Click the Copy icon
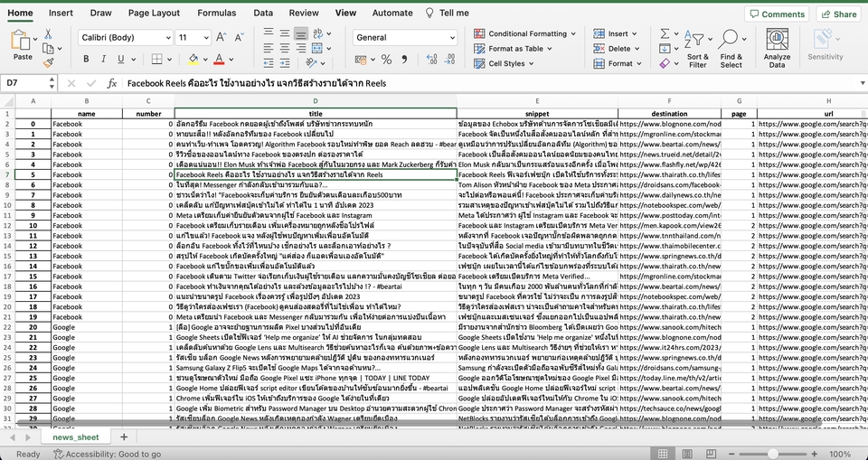The height and width of the screenshot is (460, 868). 48,49
